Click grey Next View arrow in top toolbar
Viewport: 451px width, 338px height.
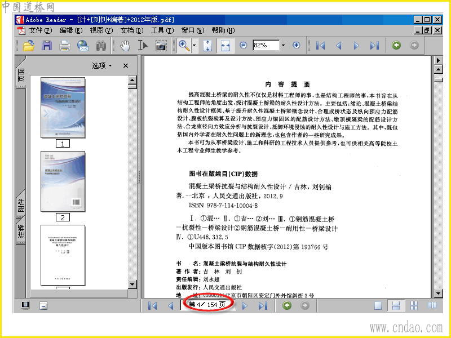414,45
